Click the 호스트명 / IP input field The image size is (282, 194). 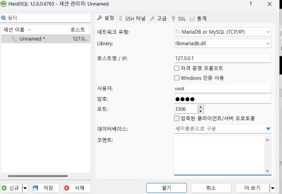tap(223, 58)
